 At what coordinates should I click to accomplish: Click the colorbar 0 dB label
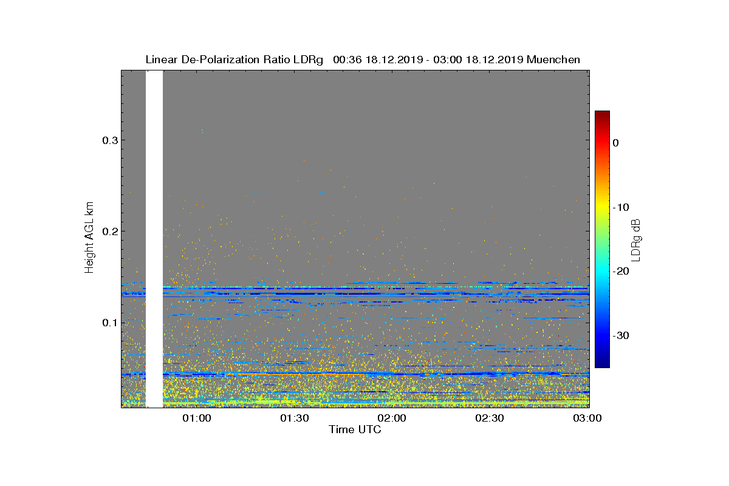[615, 143]
